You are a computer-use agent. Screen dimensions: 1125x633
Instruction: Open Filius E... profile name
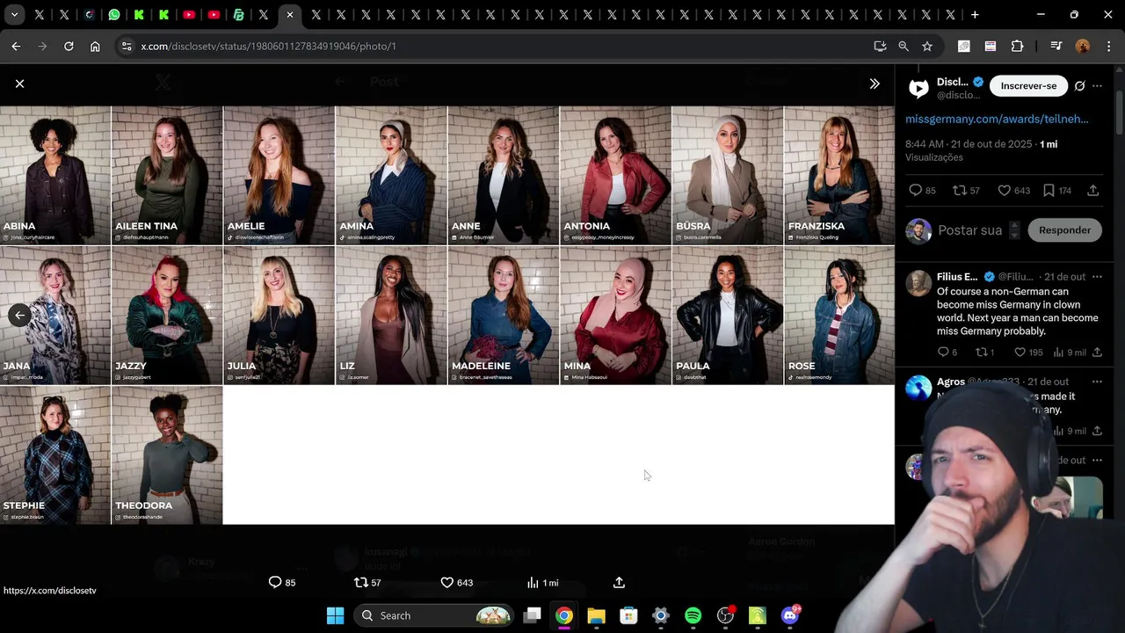click(957, 277)
